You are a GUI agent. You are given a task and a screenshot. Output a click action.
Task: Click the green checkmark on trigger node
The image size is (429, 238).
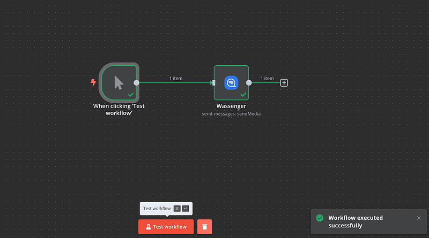(130, 94)
